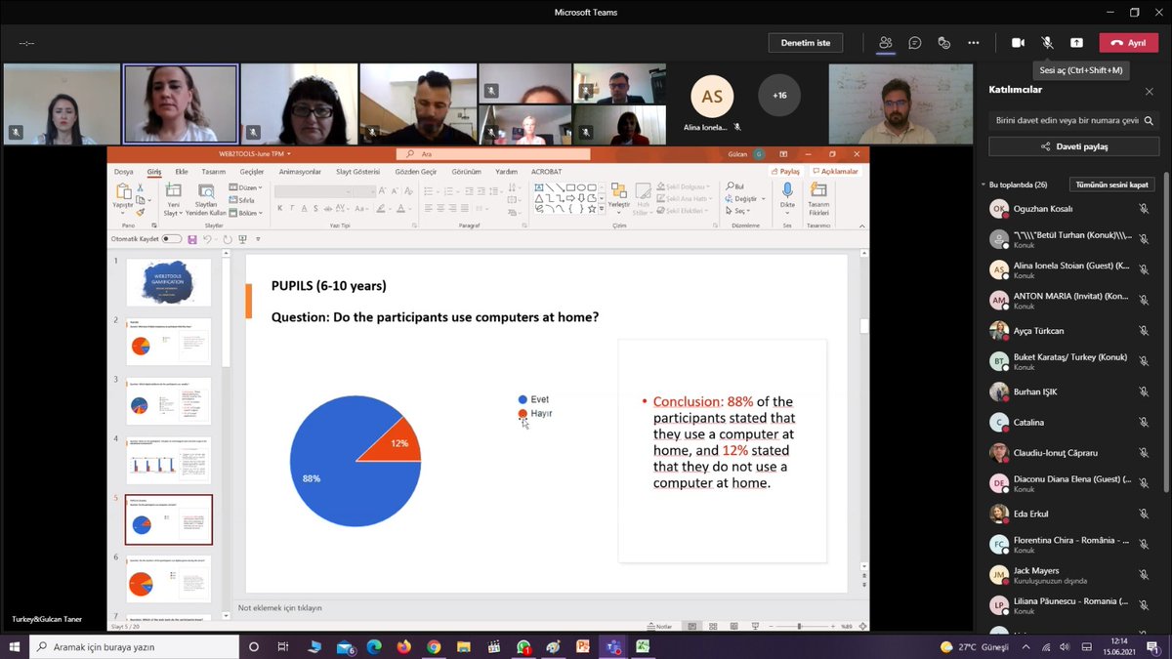Screen dimensions: 1172x659
Task: Open the Dosya tab in PowerPoint
Action: (x=124, y=171)
